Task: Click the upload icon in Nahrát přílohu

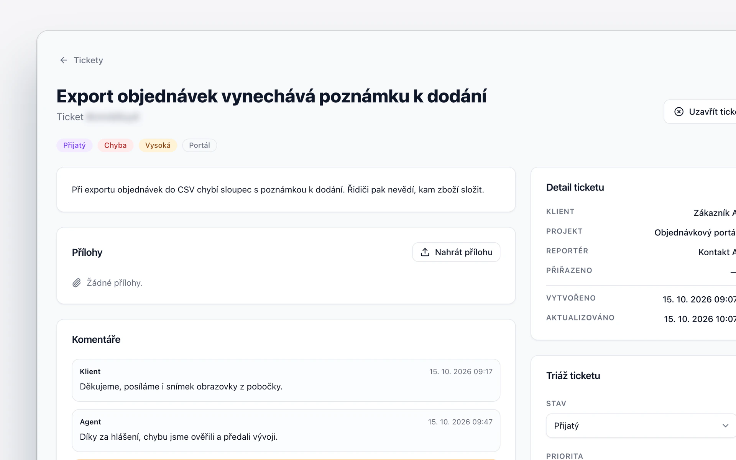Action: click(425, 252)
